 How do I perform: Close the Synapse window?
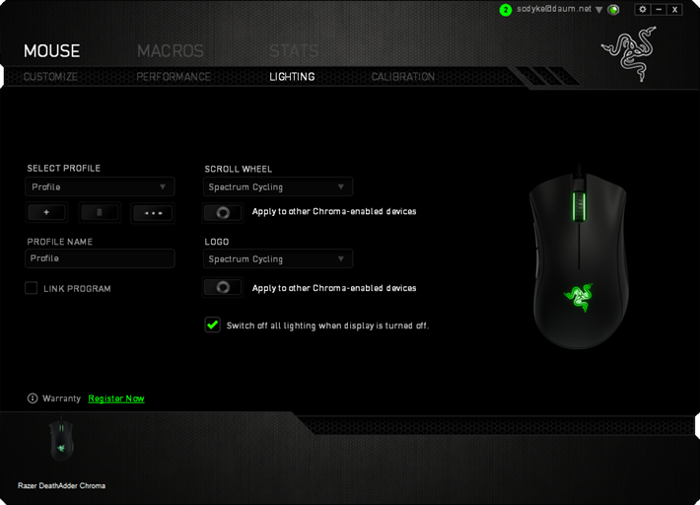[x=674, y=10]
